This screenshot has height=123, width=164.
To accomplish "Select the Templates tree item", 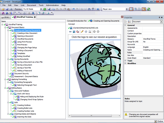I will [x=21, y=54].
